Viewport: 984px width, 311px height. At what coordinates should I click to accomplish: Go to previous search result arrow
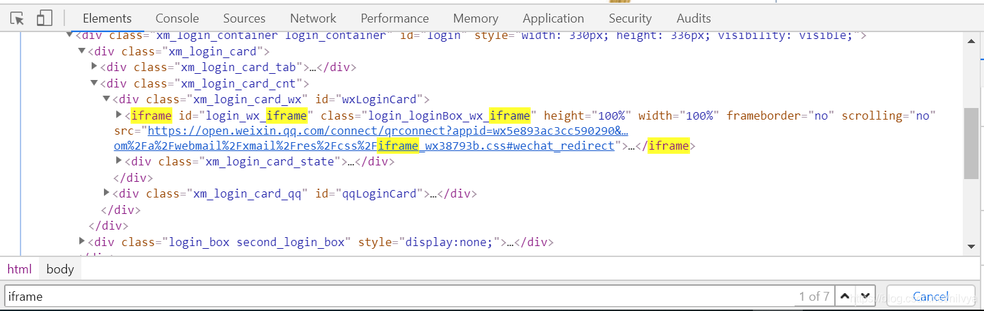[x=845, y=297]
